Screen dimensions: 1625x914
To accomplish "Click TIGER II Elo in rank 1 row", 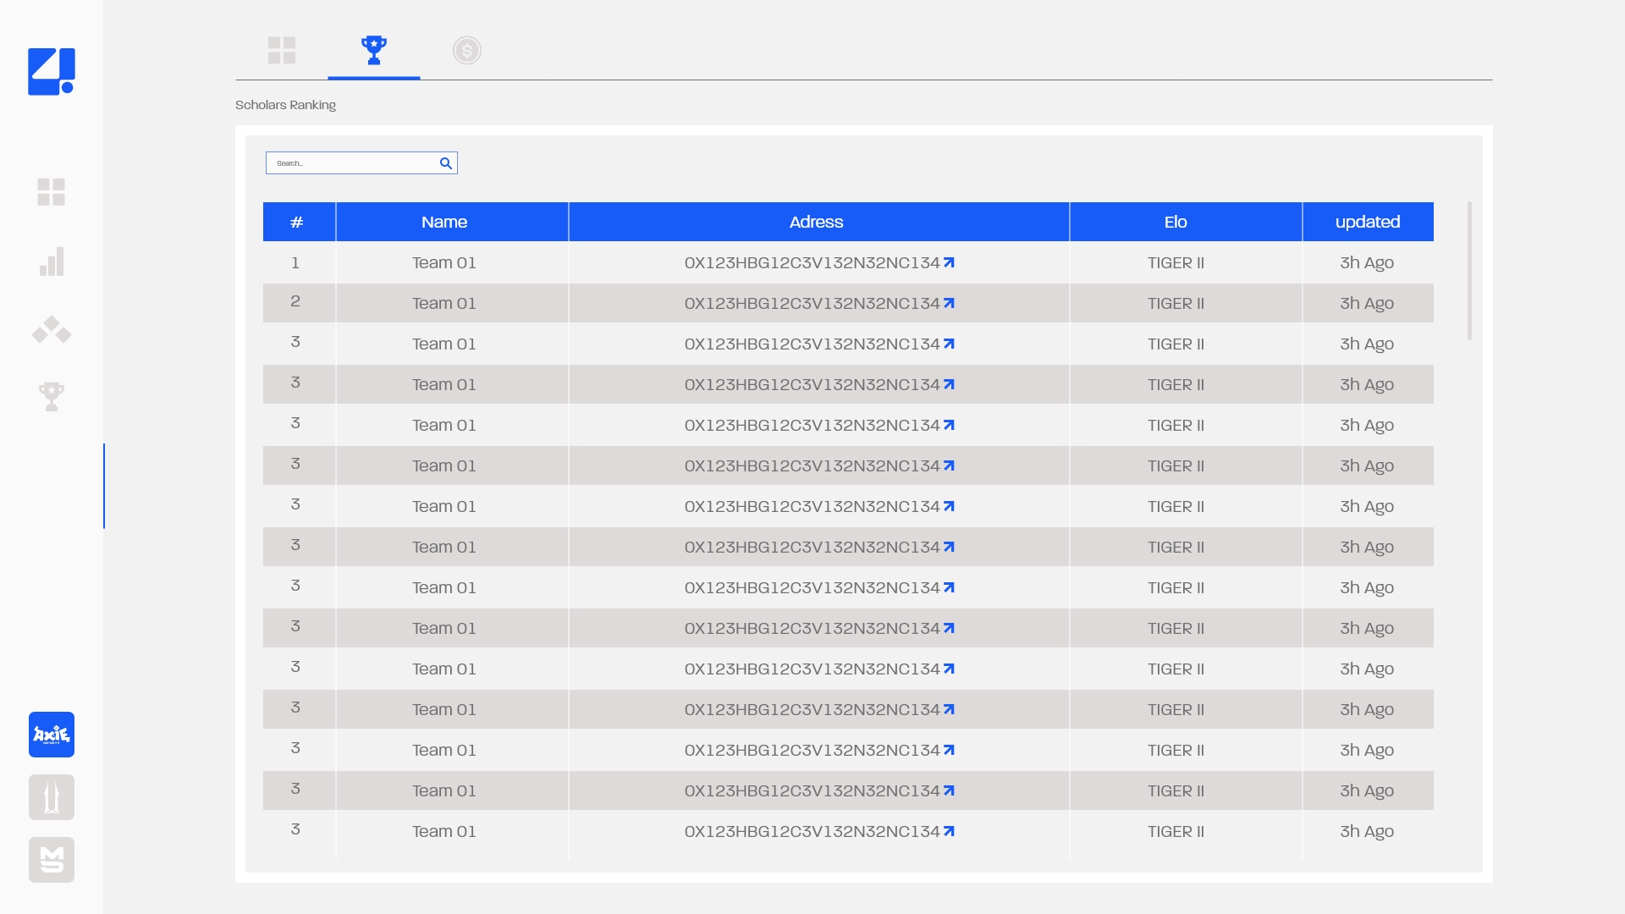I will [1176, 263].
